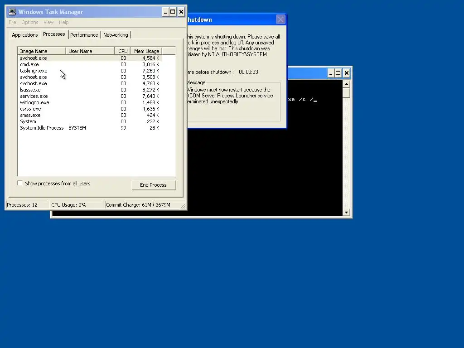This screenshot has width=464, height=348.
Task: Open the File menu in Task Manager
Action: (x=12, y=22)
